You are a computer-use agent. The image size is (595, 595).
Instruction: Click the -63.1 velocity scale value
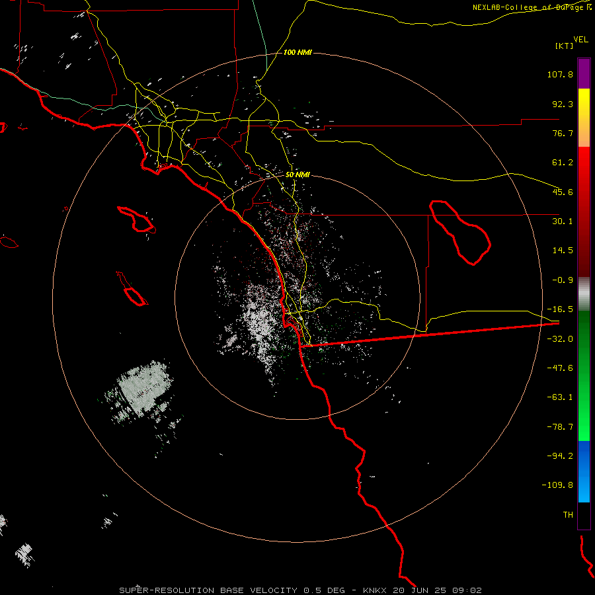(x=560, y=397)
